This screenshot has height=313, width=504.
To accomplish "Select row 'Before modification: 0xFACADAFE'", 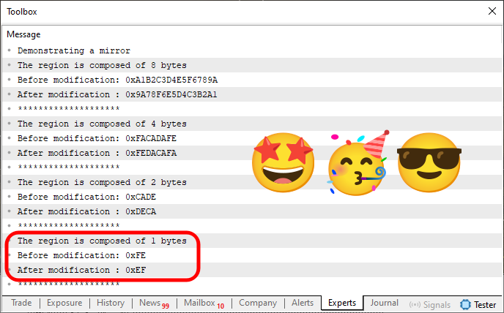I will click(x=252, y=138).
